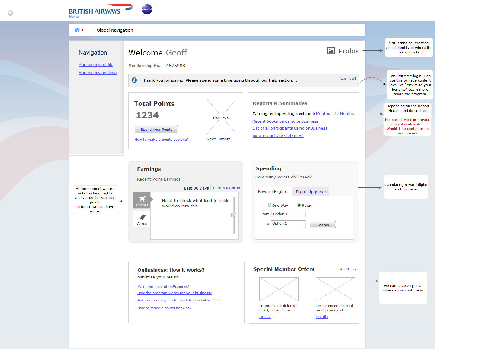The image size is (478, 349).
Task: Open Recent bookings using onBusiness
Action: [x=285, y=121]
